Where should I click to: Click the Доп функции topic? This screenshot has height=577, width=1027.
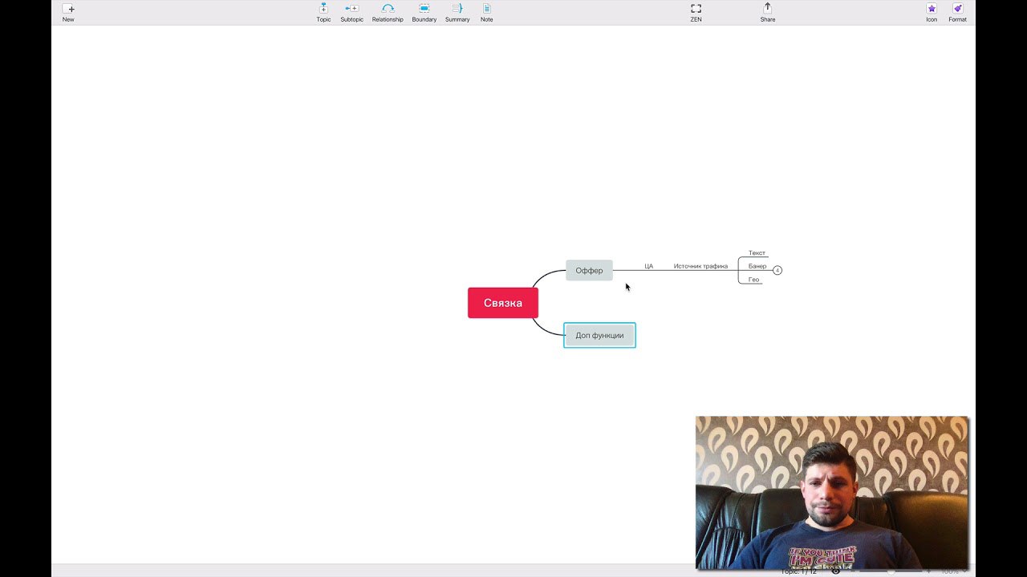(599, 335)
